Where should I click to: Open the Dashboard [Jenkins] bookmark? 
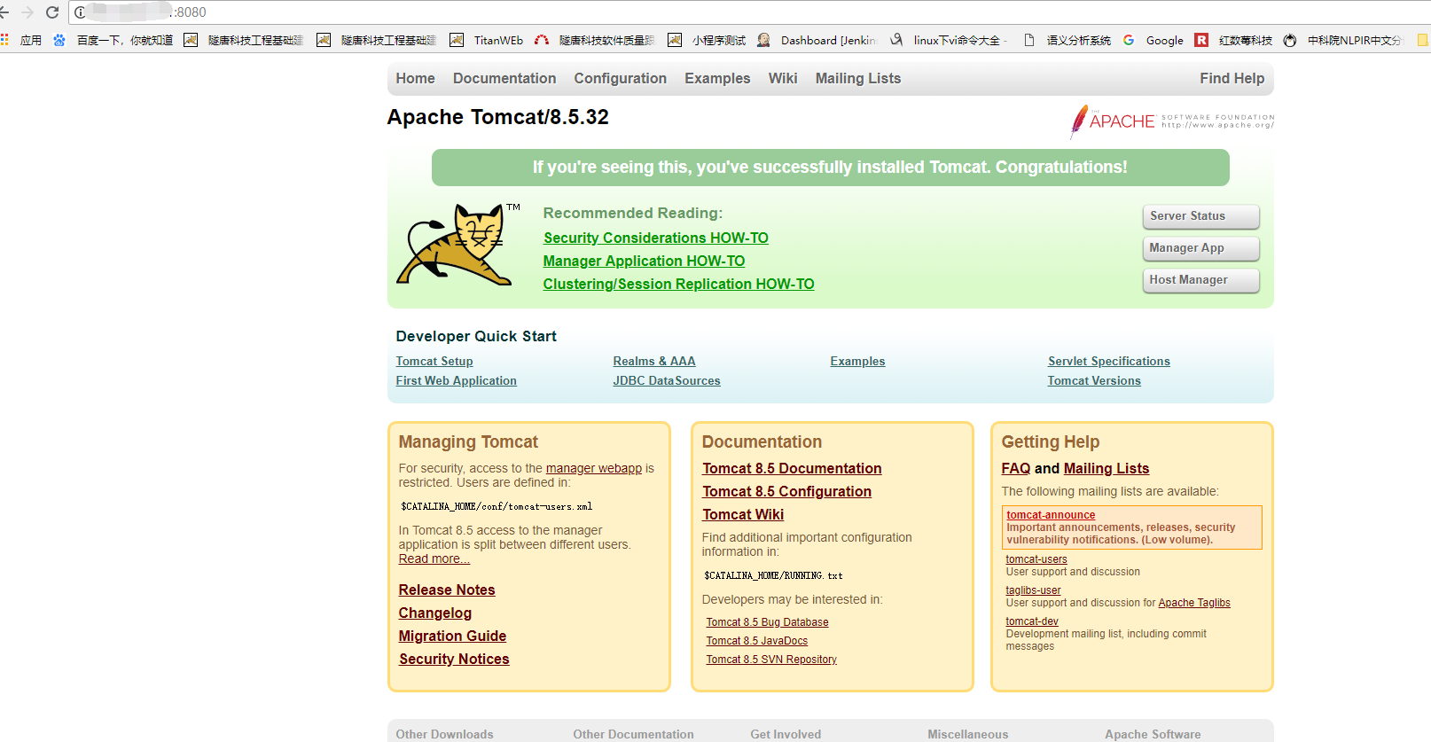click(817, 40)
